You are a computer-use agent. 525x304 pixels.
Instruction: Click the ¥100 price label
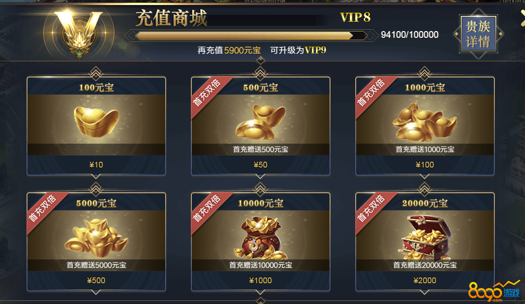tap(425, 165)
